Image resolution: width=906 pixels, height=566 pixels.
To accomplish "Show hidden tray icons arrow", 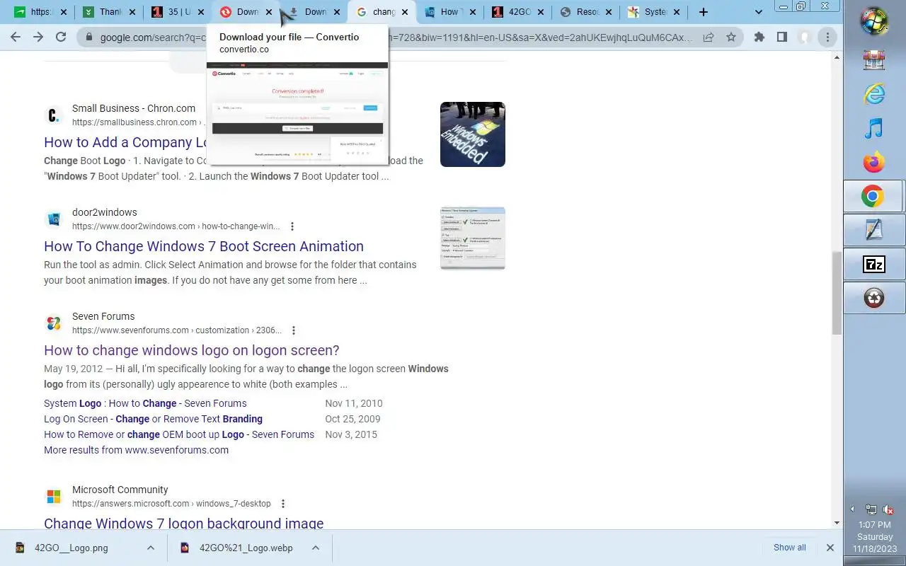I will [x=852, y=509].
